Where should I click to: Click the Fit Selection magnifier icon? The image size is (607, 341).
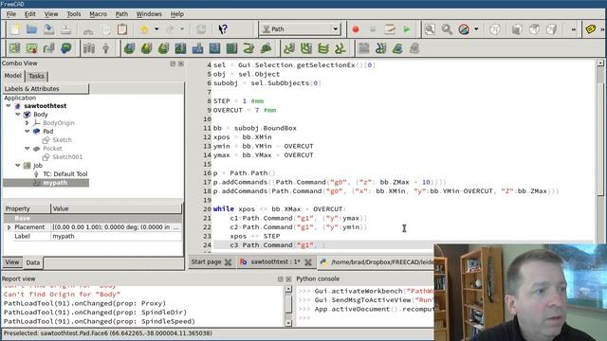[447, 29]
